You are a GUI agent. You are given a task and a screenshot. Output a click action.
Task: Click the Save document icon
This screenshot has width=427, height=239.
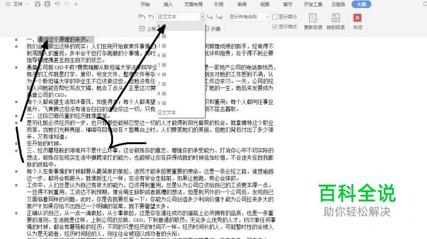(38, 4)
